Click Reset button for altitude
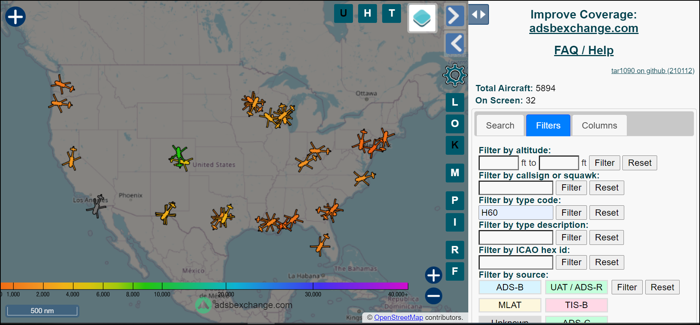Viewport: 700px width, 325px height. pyautogui.click(x=640, y=163)
